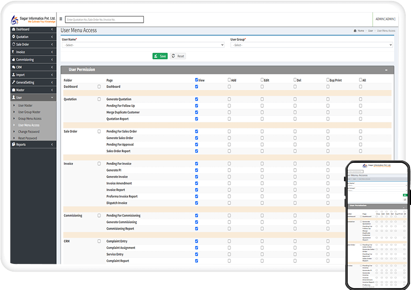This screenshot has width=411, height=290.
Task: Click the Sagar Informatics logo
Action: pyautogui.click(x=33, y=19)
